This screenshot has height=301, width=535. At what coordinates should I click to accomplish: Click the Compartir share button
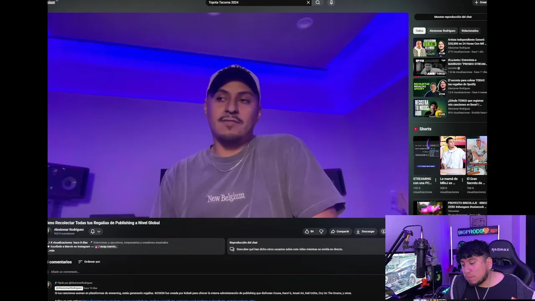340,231
